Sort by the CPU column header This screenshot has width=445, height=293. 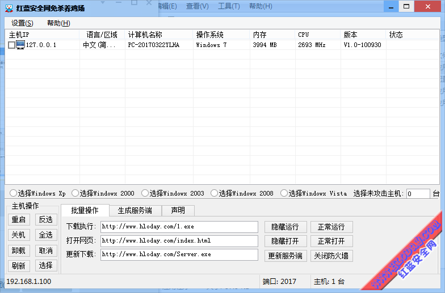(318, 35)
